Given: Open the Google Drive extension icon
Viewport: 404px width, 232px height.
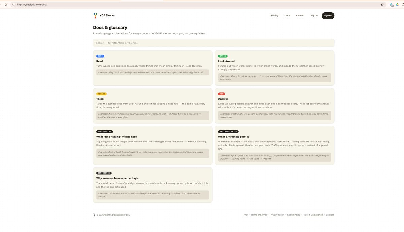Looking at the screenshot, I should click(x=397, y=5).
